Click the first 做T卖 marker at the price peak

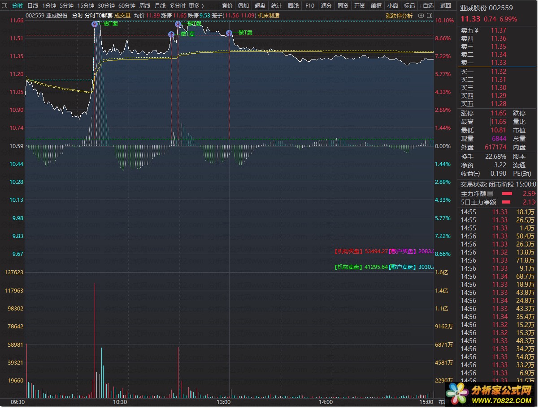tap(95, 24)
